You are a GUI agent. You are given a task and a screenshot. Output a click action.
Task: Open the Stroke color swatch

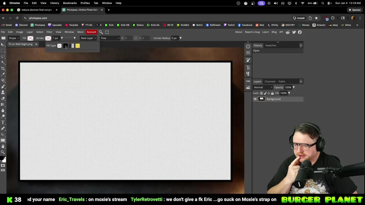(48, 38)
